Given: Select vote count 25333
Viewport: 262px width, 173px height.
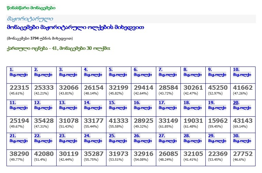Looking at the screenshot, I should tap(44, 88).
